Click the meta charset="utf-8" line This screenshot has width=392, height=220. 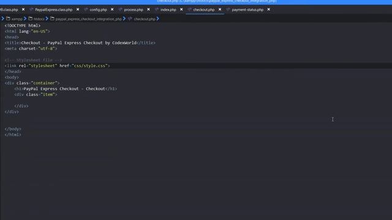31,49
